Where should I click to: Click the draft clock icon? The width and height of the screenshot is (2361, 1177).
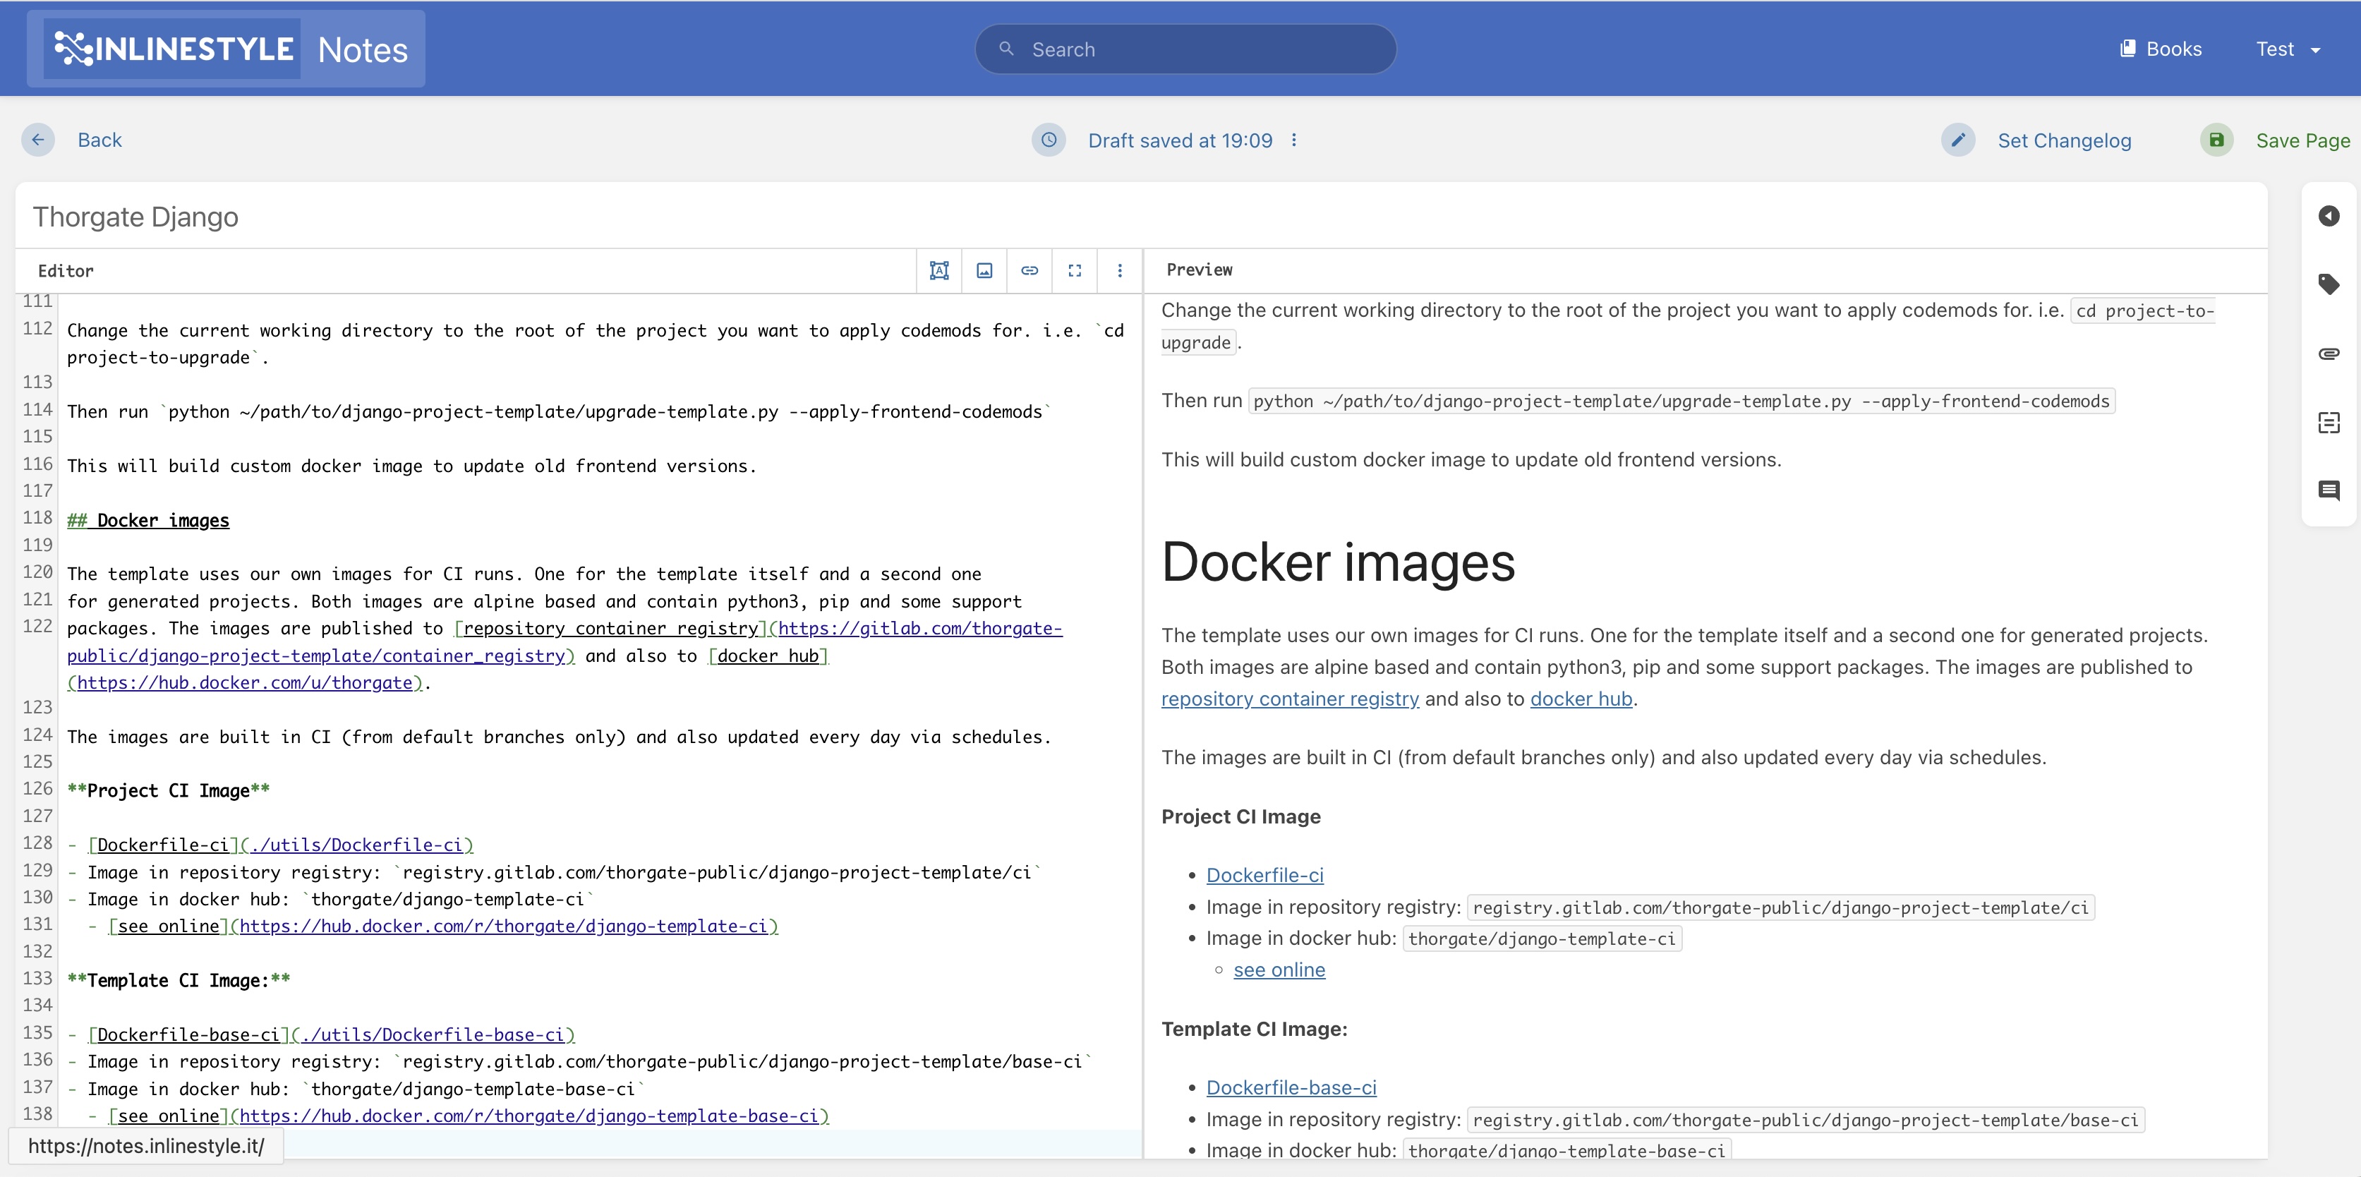(x=1049, y=139)
